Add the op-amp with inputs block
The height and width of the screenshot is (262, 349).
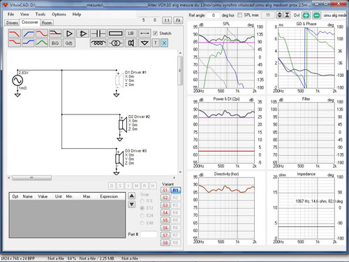pyautogui.click(x=83, y=34)
